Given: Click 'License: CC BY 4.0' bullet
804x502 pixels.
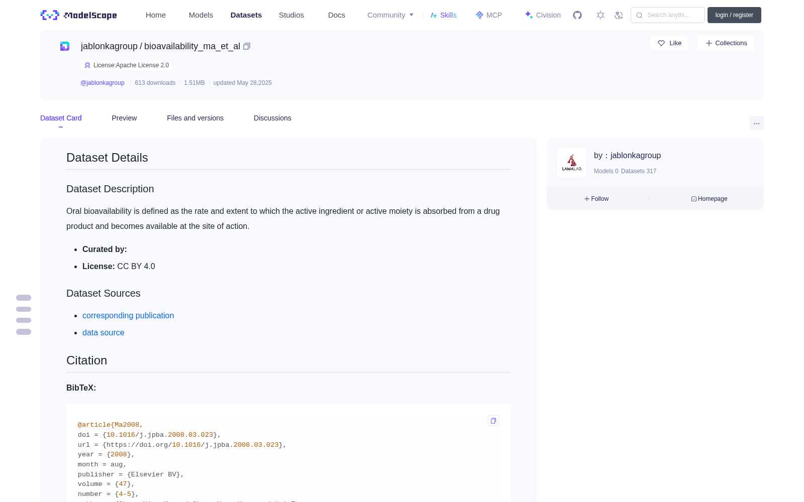Looking at the screenshot, I should [x=119, y=266].
